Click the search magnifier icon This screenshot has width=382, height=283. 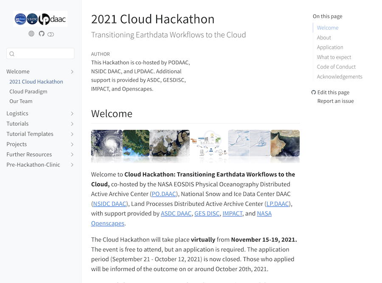point(12,54)
